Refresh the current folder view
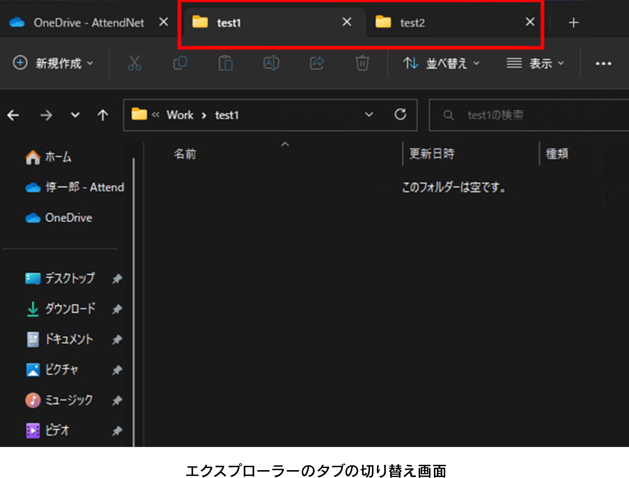 pos(400,115)
